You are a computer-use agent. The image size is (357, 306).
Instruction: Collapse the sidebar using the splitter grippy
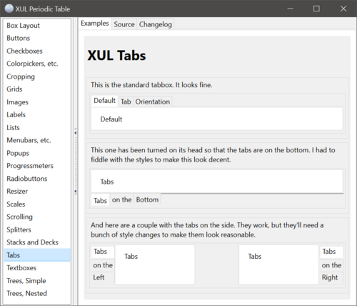pos(76,162)
